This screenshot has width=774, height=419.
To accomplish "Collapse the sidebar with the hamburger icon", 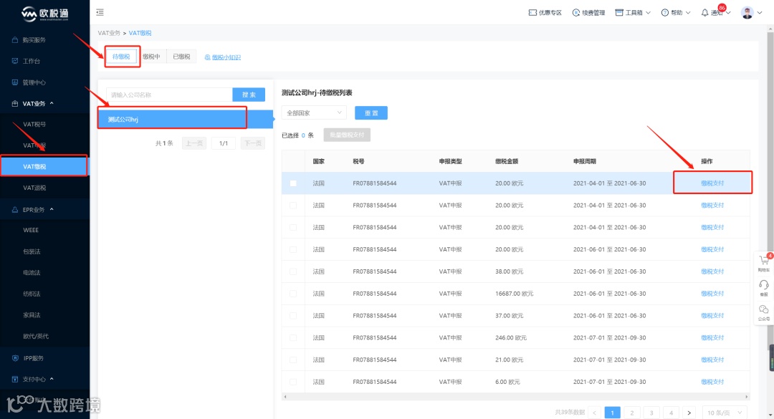I will click(x=100, y=12).
